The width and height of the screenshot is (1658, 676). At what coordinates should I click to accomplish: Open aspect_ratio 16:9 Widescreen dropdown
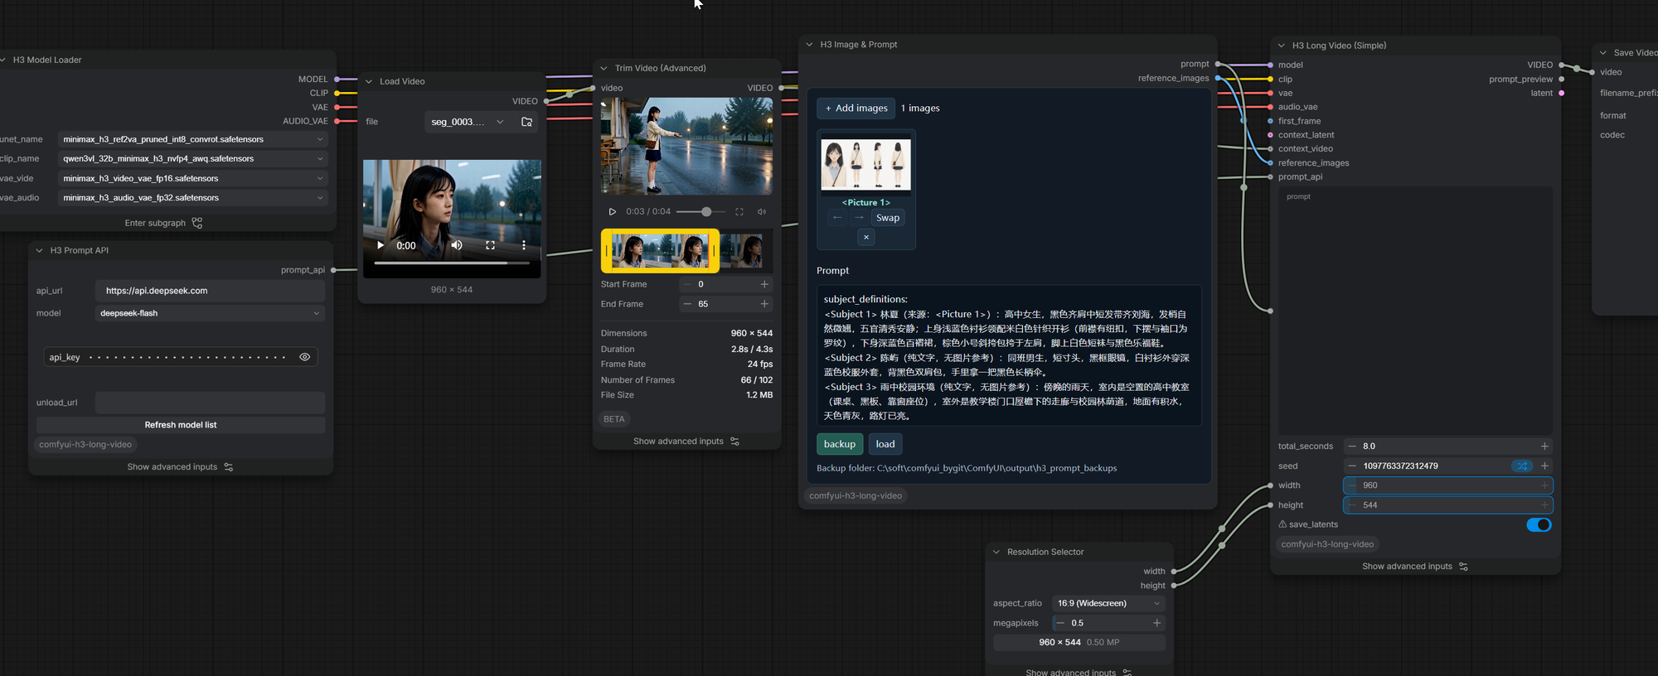(1108, 603)
